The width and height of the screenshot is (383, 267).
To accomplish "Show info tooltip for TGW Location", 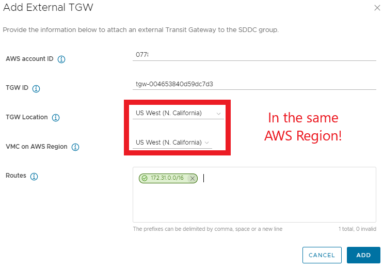I will (x=56, y=118).
